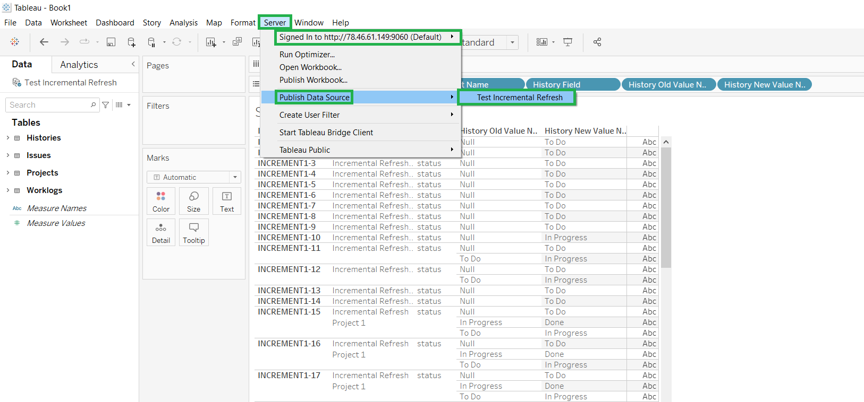Click the funnel filter icon in Data pane
864x402 pixels.
106,105
